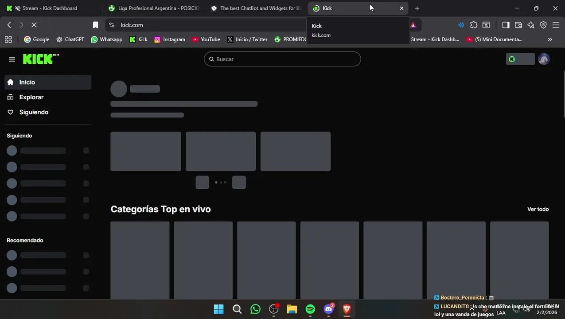Viewport: 565px width, 319px height.
Task: Go back to the previous page
Action: [9, 25]
